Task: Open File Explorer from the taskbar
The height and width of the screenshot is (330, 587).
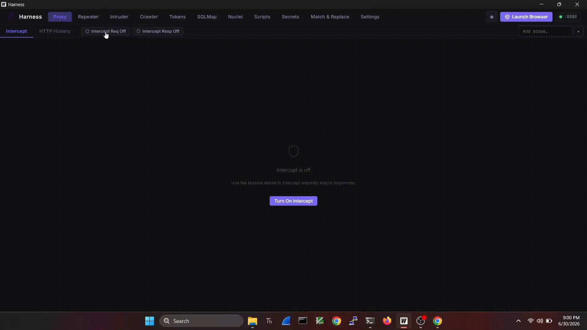Action: [252, 321]
